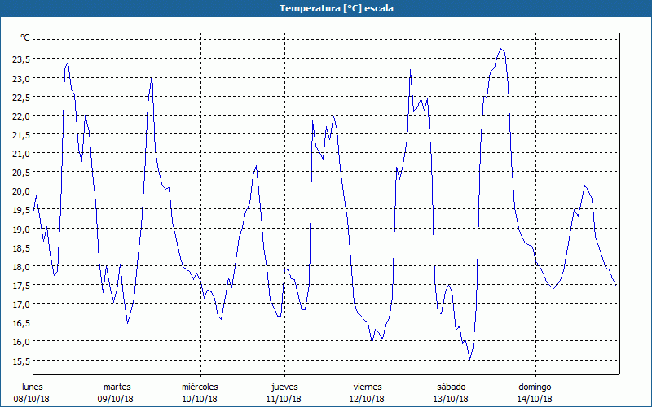The image size is (652, 407).
Task: Click the 15,5 y-axis value
Action: coord(21,361)
